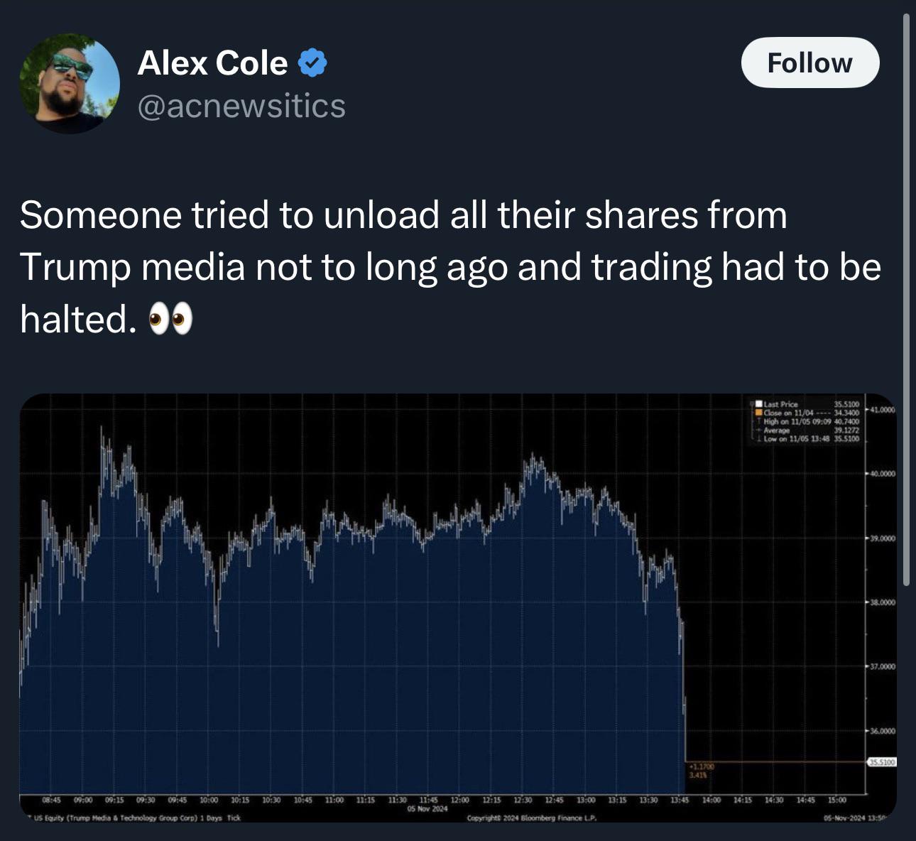Click the Low on 11/05 legend marker

(x=758, y=439)
